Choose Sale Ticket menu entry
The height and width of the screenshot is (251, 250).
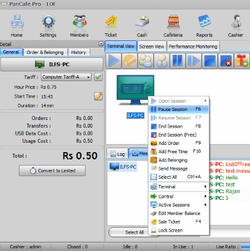point(179,222)
